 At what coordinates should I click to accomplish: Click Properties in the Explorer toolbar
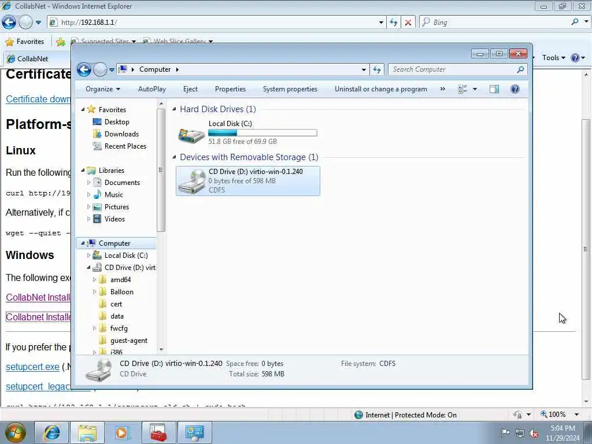230,89
